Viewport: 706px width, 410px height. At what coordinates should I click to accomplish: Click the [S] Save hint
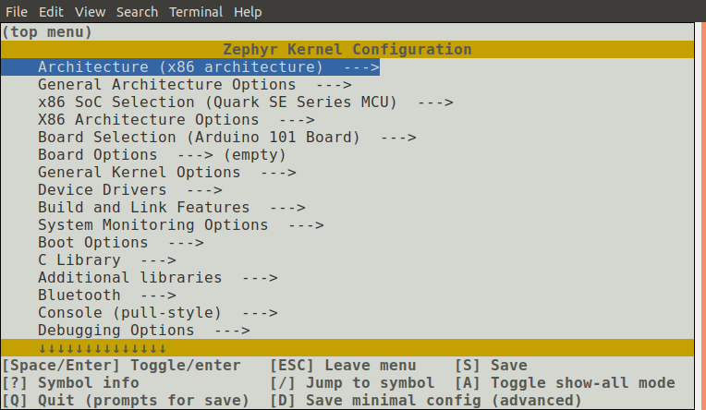(491, 366)
